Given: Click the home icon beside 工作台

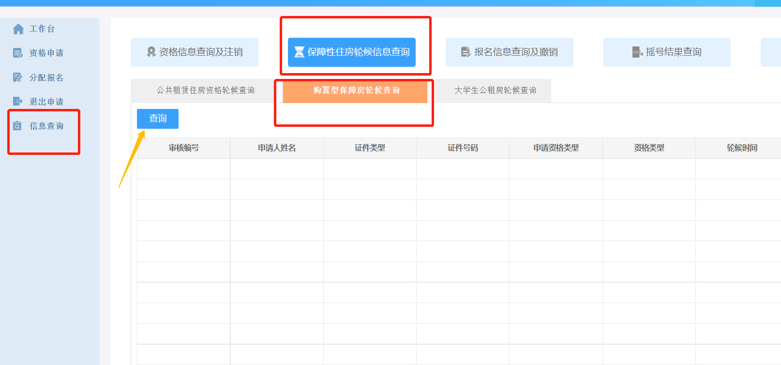Looking at the screenshot, I should click(18, 29).
